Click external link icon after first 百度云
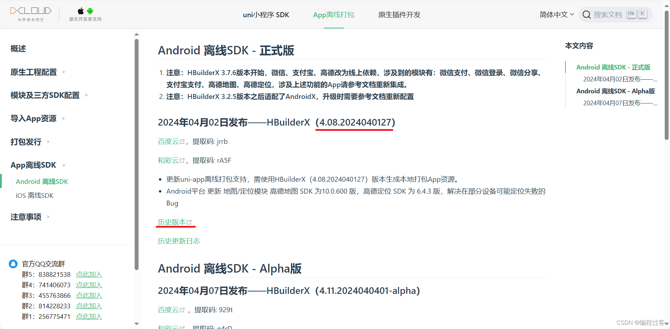This screenshot has width=670, height=329. coord(182,142)
